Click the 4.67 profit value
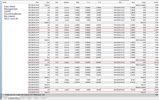The image size is (159, 100). coord(157,20)
